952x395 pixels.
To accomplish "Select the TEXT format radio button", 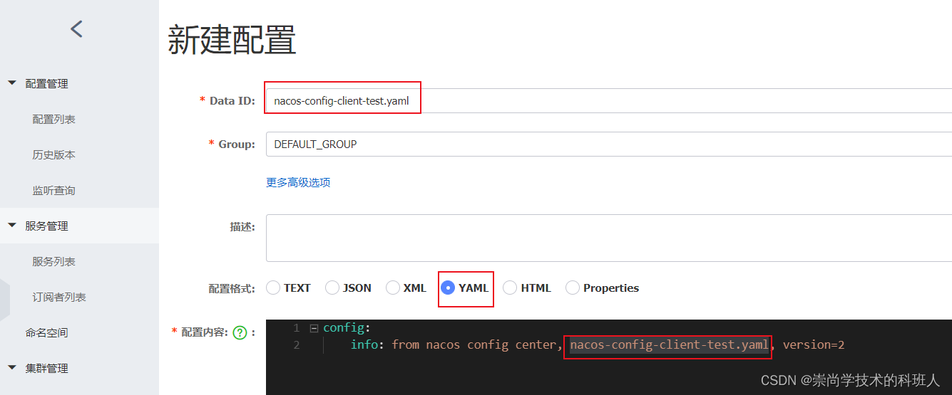I will 273,288.
